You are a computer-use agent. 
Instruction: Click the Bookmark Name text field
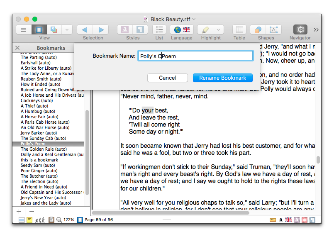click(195, 56)
